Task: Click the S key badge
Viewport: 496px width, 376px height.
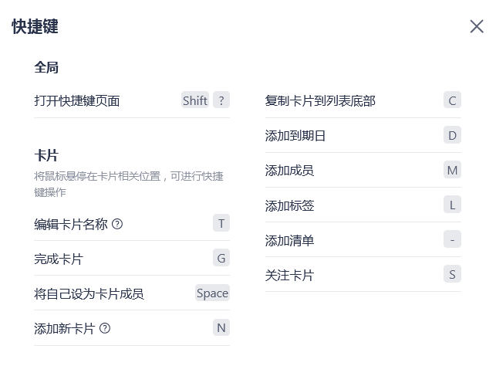Action: [x=452, y=274]
